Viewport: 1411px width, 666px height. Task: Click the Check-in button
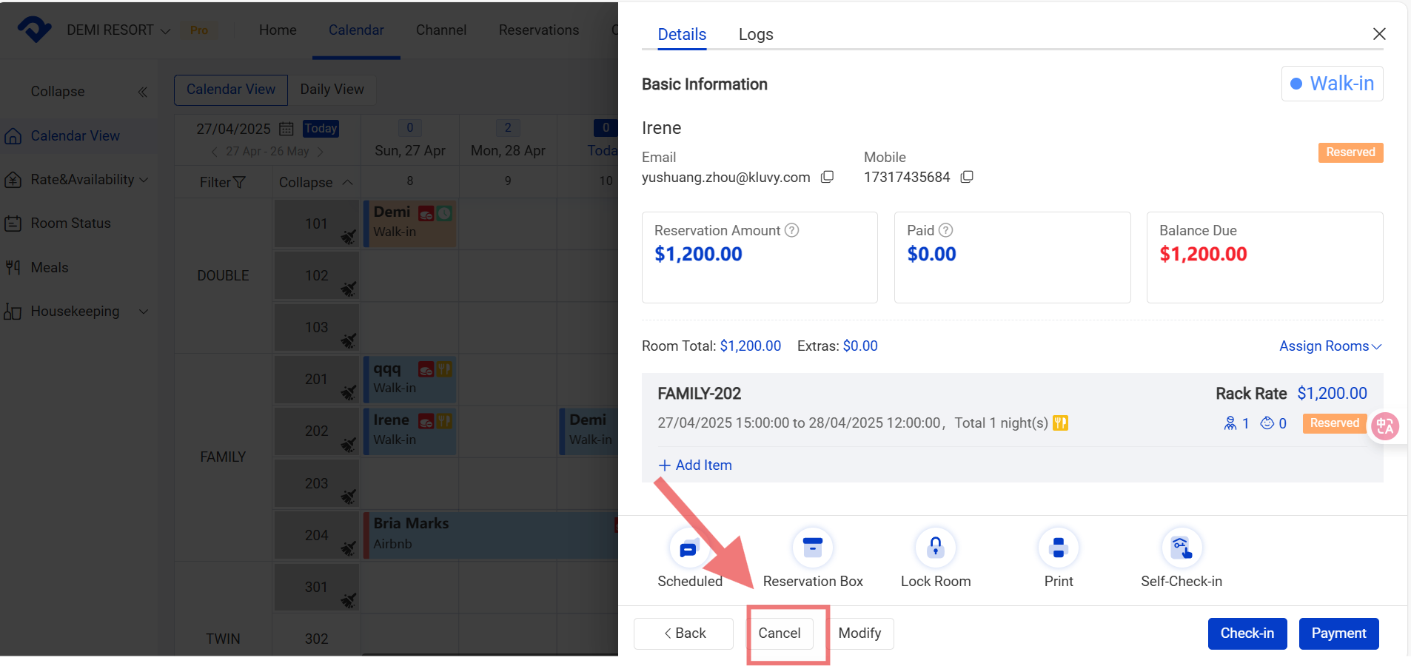tap(1247, 633)
